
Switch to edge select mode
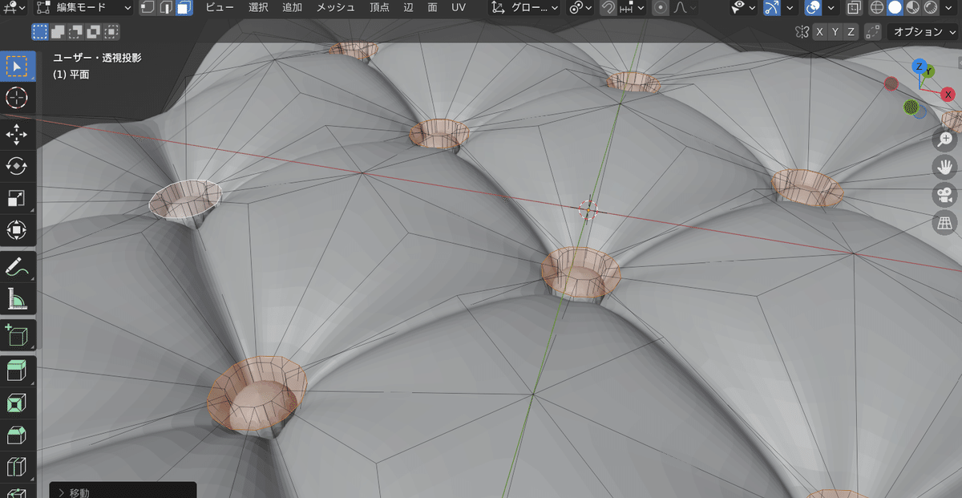(166, 8)
